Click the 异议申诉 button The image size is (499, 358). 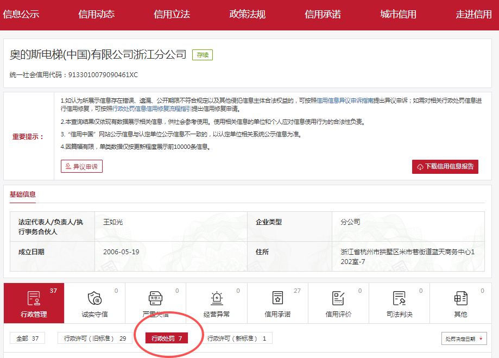pyautogui.click(x=81, y=166)
